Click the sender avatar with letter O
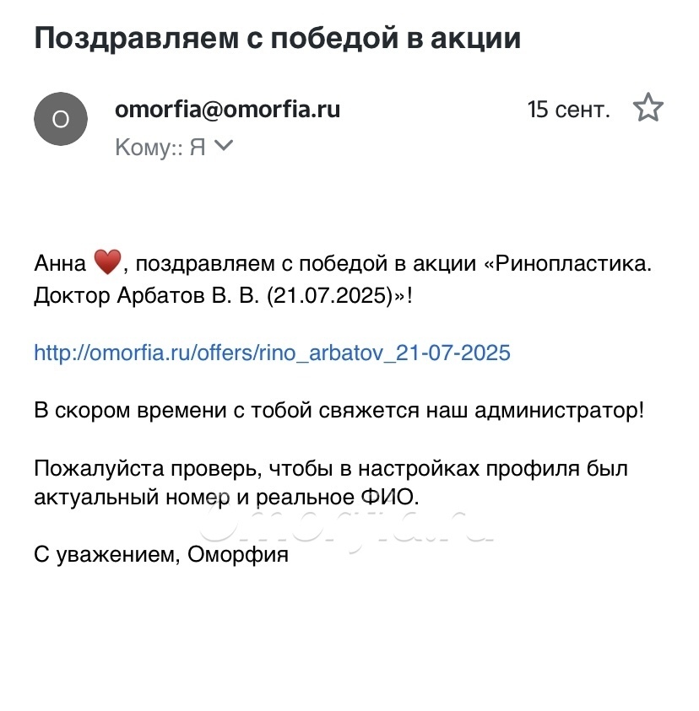 click(x=60, y=119)
